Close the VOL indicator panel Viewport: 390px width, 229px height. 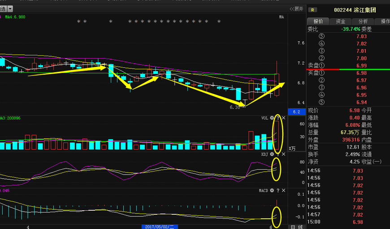point(284,118)
